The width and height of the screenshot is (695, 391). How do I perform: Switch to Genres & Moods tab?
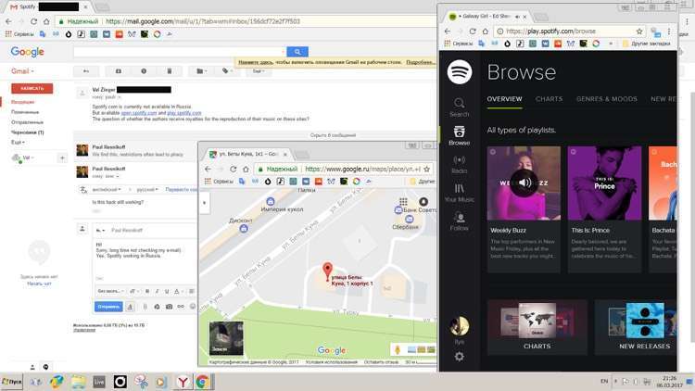click(606, 99)
